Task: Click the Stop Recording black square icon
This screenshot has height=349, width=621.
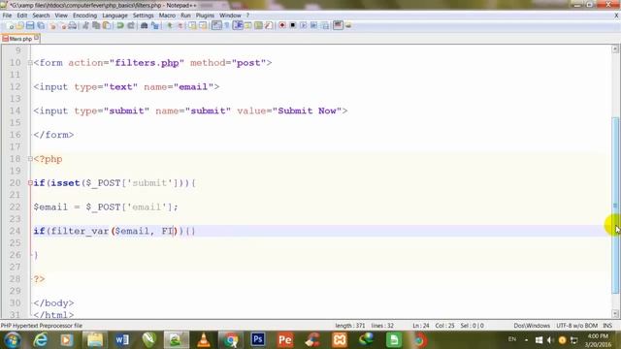Action: (293, 26)
